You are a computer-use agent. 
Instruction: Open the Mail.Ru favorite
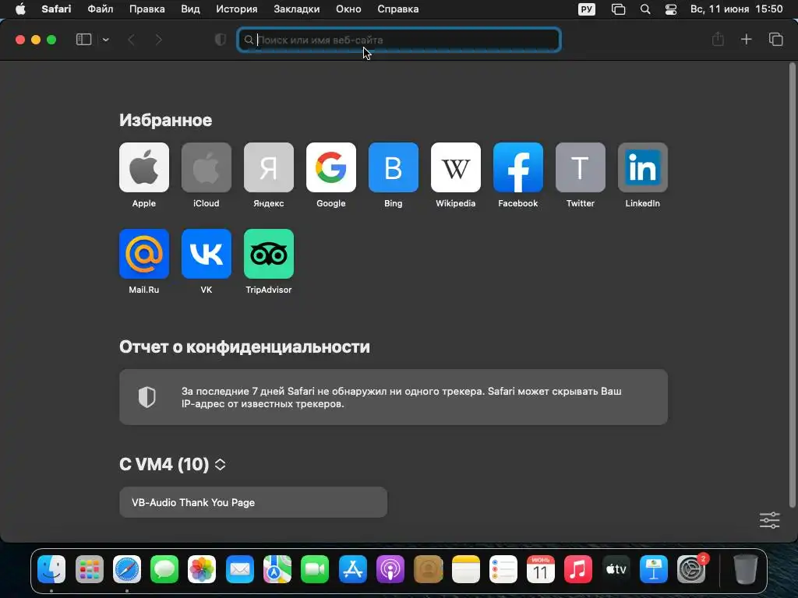click(144, 254)
